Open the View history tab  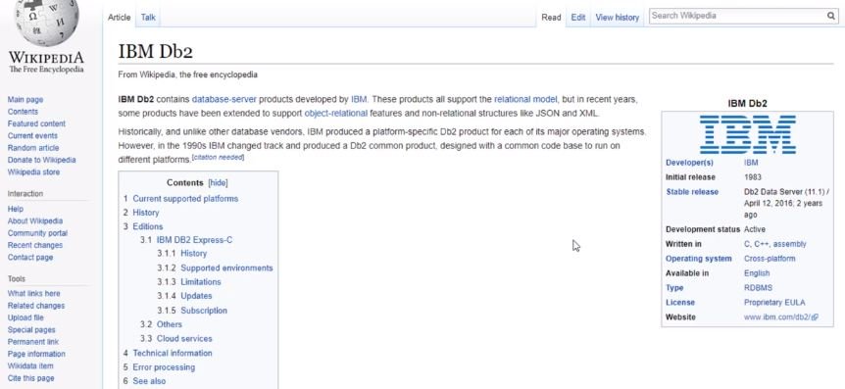click(617, 18)
